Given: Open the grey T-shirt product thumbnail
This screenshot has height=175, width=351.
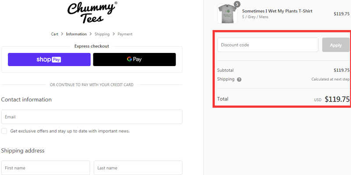Looking at the screenshot, I should 227,14.
